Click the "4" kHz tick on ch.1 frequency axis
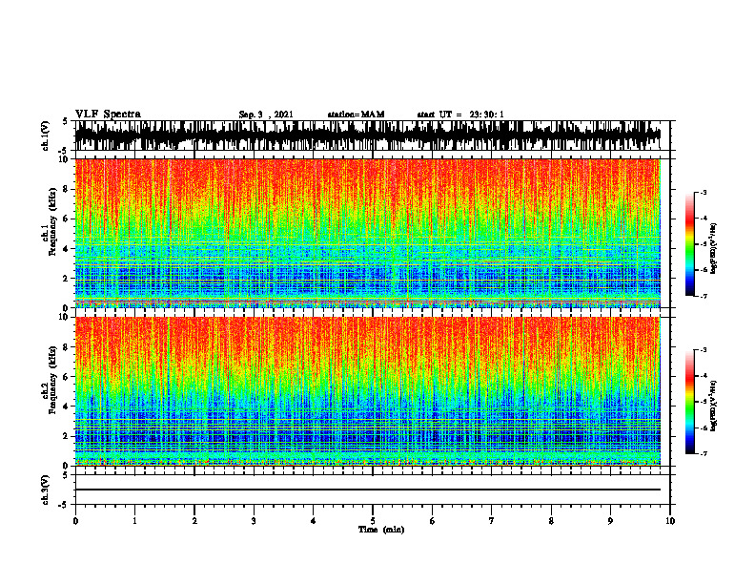This screenshot has width=755, height=584. pyautogui.click(x=66, y=249)
